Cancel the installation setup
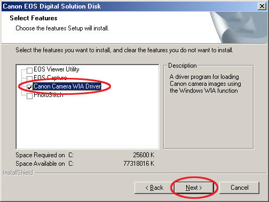 (x=239, y=188)
